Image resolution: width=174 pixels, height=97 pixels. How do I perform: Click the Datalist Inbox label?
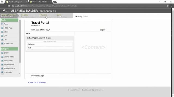(x=9, y=57)
